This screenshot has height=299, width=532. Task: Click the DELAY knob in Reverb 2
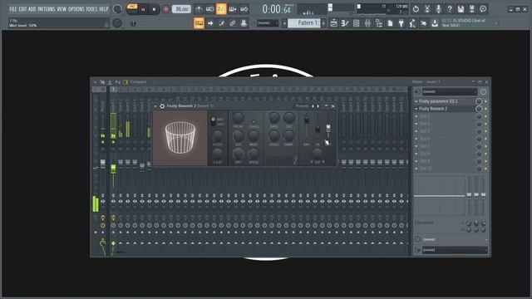pyautogui.click(x=239, y=118)
